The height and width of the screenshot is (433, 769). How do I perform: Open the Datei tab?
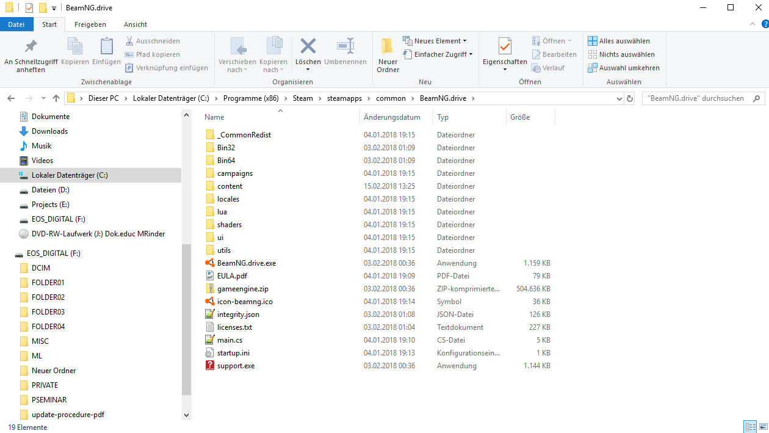pyautogui.click(x=16, y=24)
